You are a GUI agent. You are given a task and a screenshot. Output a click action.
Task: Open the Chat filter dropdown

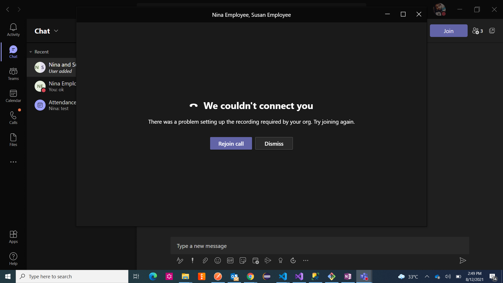[x=56, y=31]
